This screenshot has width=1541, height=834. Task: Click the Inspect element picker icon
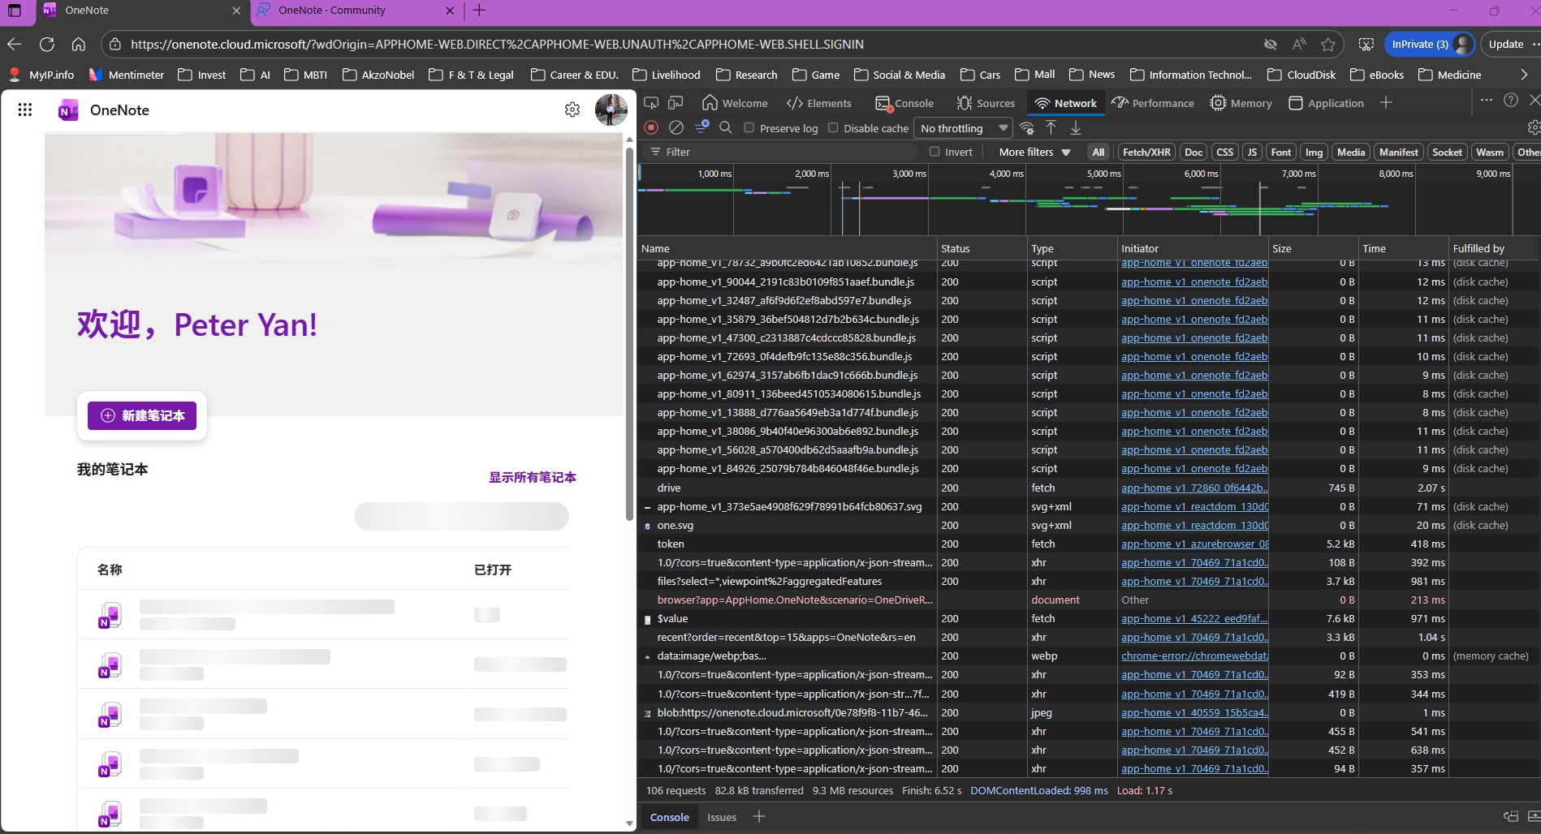click(651, 103)
